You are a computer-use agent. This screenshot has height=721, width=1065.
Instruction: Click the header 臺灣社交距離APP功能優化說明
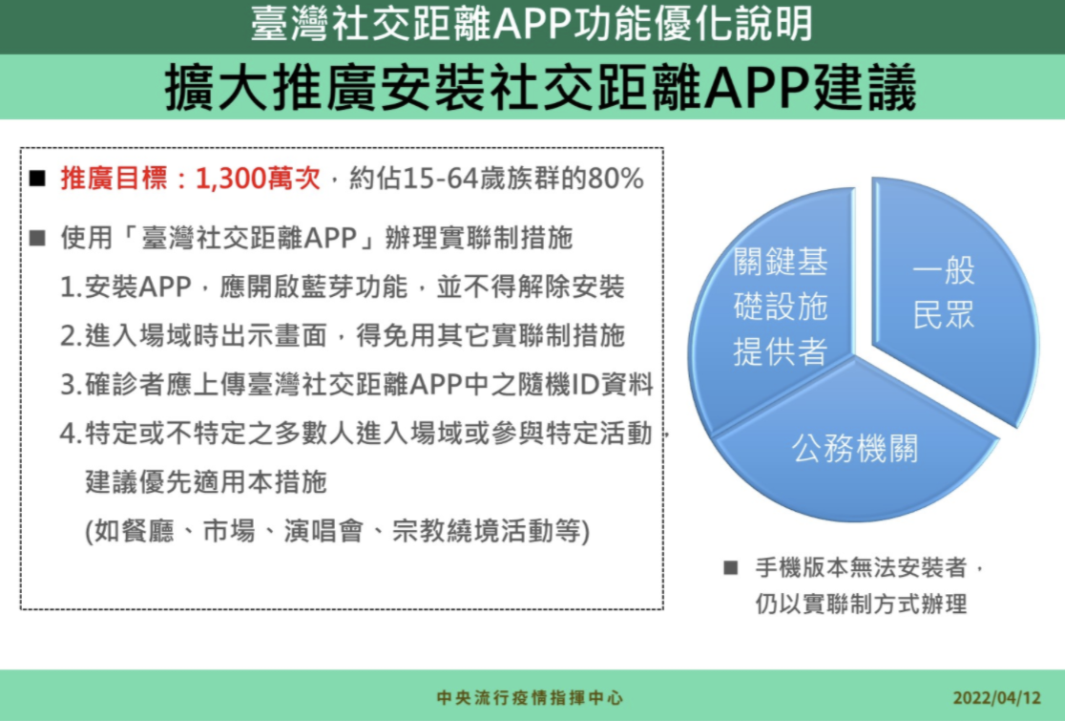tap(532, 25)
